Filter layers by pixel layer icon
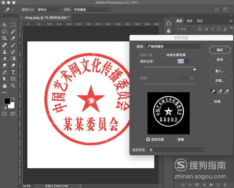The width and height of the screenshot is (234, 188). point(200,29)
